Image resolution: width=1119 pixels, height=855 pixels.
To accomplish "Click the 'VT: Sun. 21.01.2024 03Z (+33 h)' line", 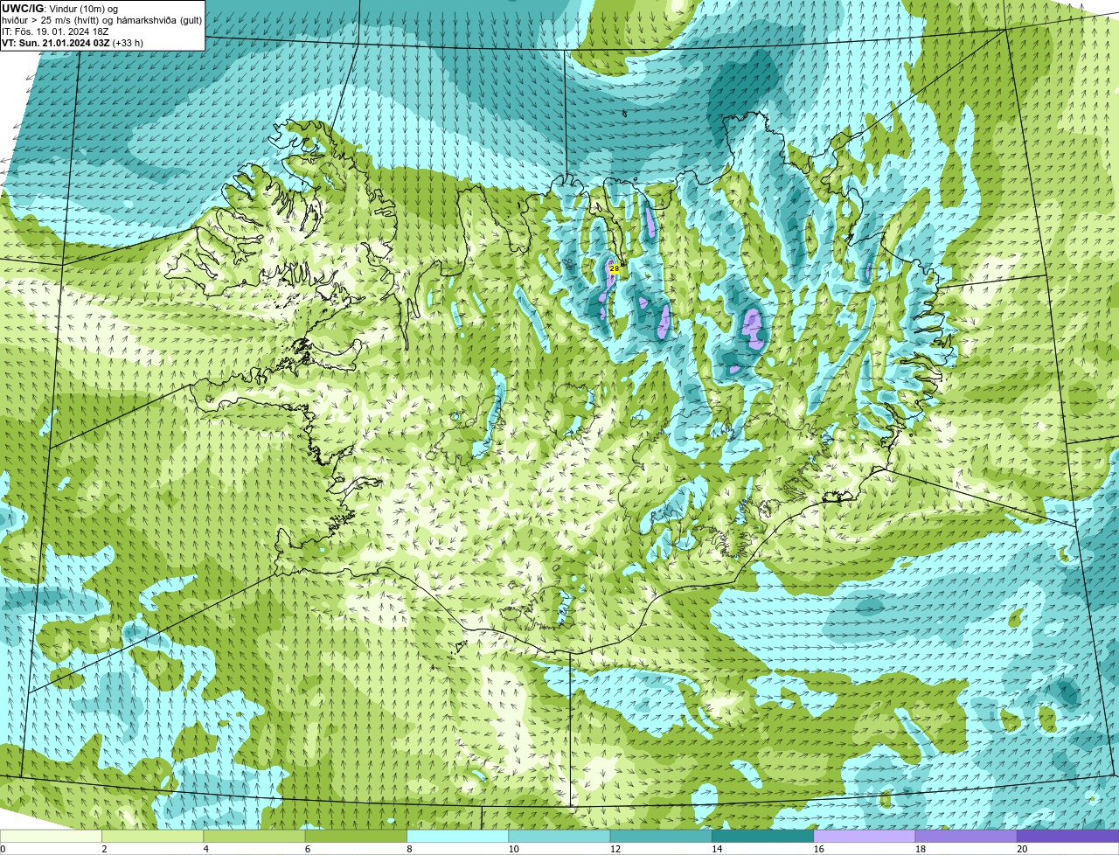I will [x=73, y=43].
